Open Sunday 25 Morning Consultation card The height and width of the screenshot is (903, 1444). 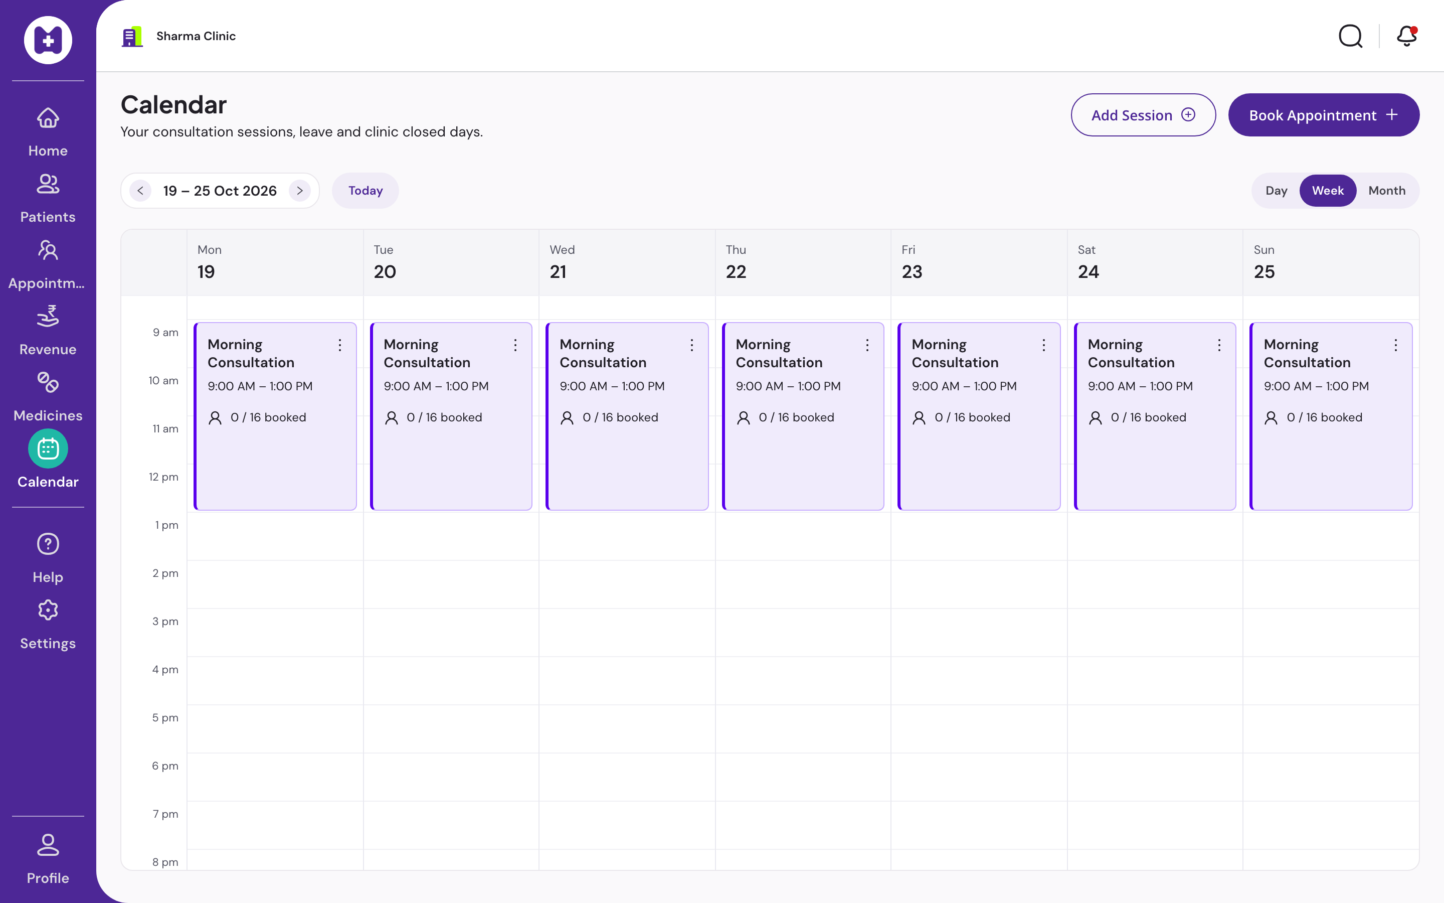coord(1331,416)
